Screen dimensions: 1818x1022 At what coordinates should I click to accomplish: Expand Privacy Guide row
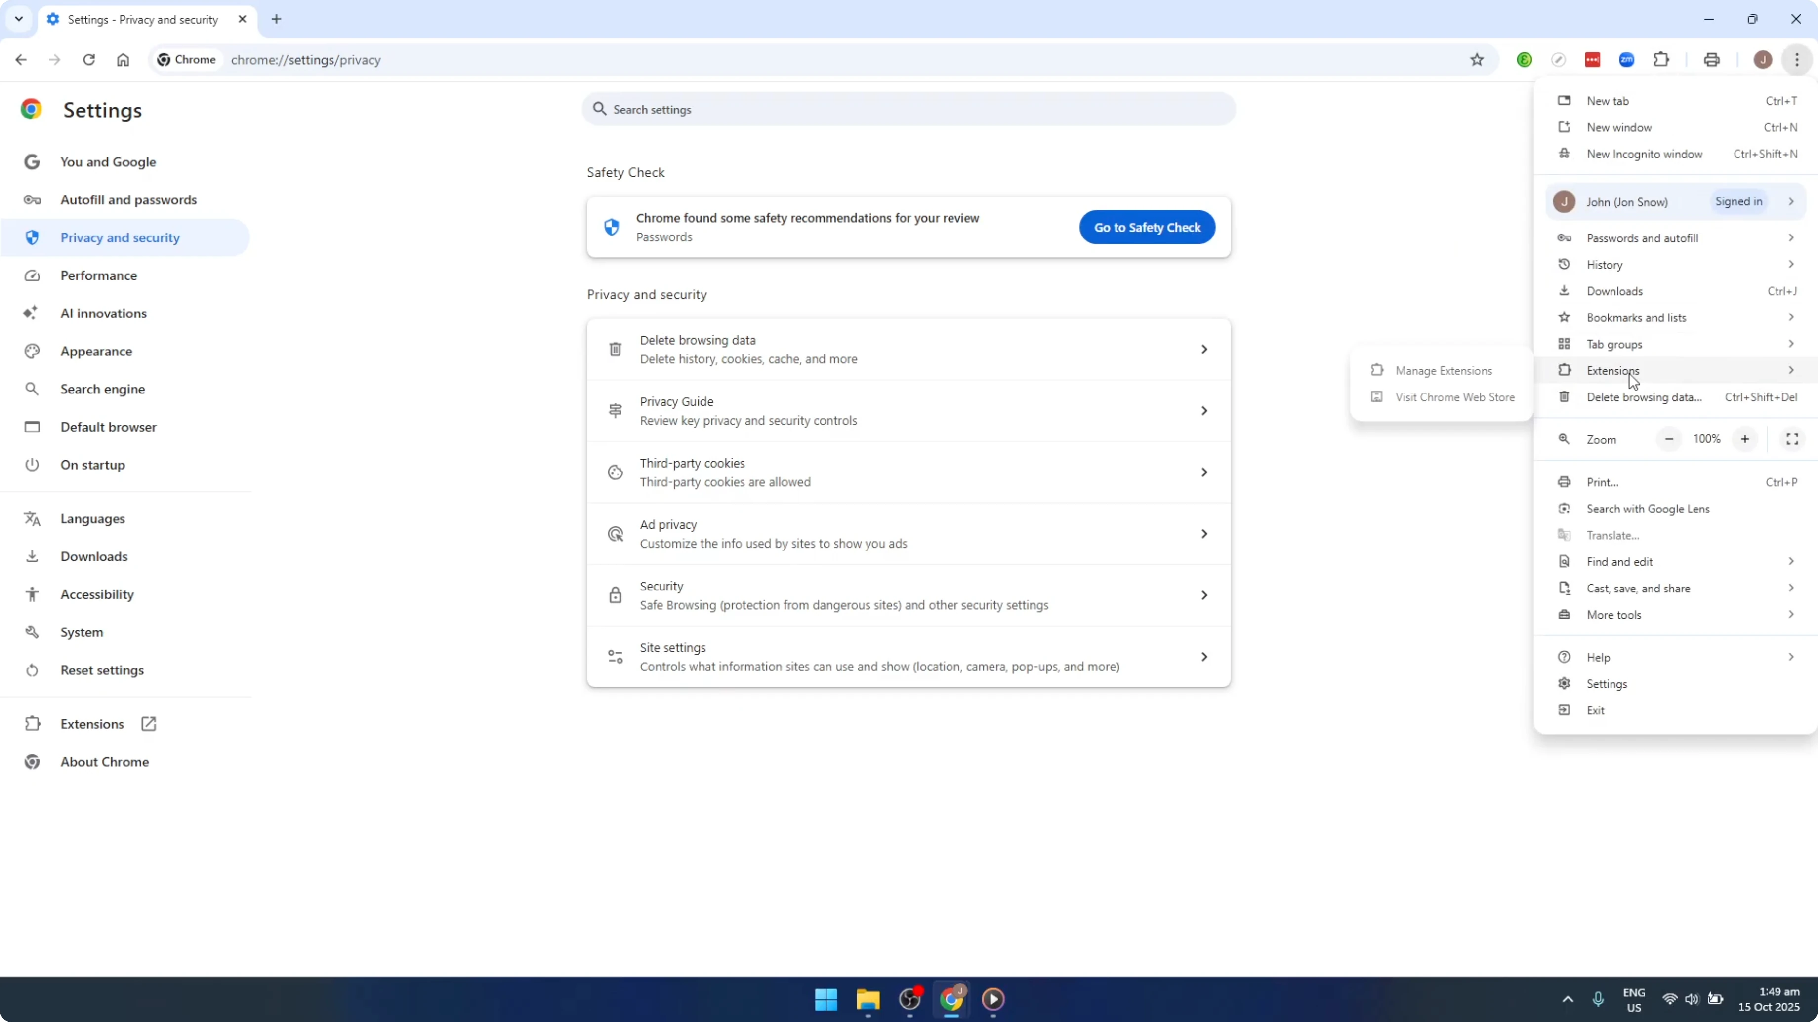tap(909, 411)
